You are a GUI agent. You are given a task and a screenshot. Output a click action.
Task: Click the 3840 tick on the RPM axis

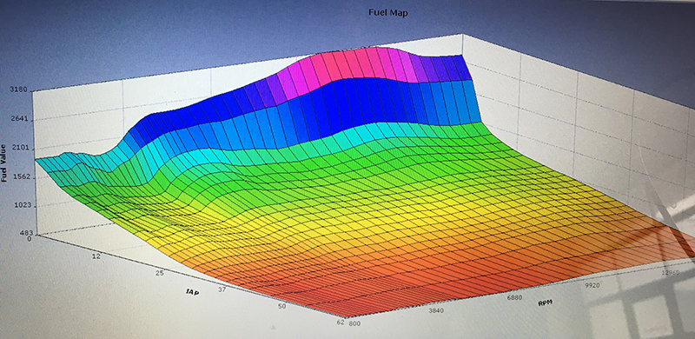436,310
